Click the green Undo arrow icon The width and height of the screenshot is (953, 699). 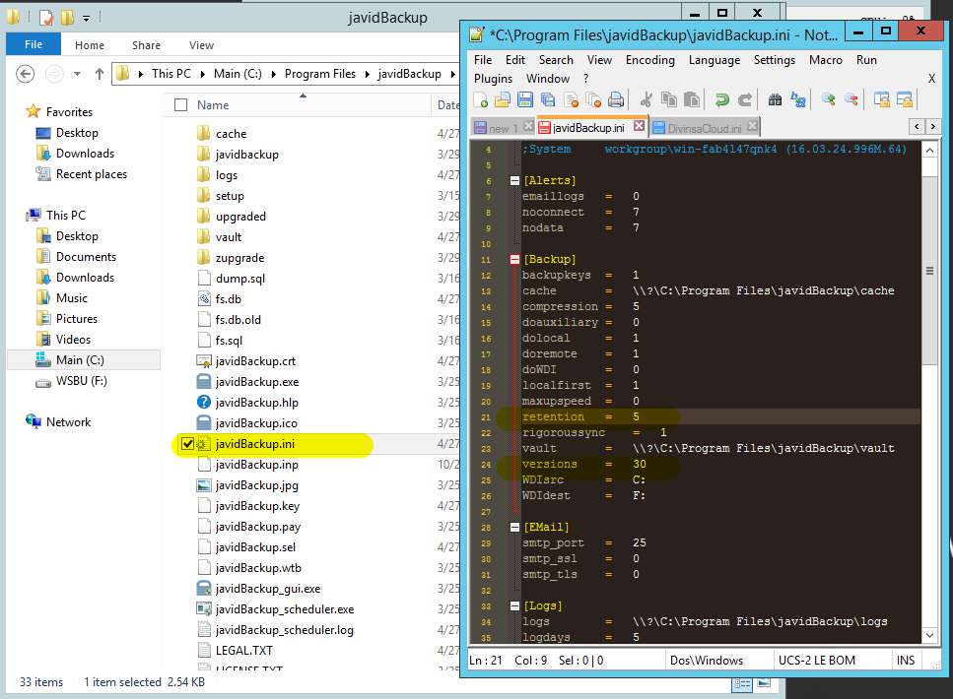[722, 100]
